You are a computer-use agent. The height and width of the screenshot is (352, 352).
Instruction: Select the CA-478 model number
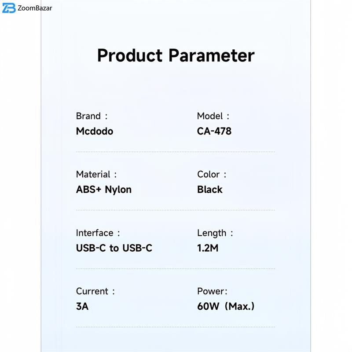pyautogui.click(x=214, y=131)
